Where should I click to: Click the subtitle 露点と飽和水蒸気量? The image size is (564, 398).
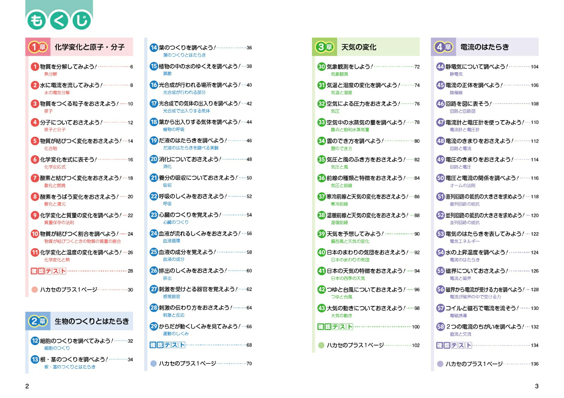350,130
